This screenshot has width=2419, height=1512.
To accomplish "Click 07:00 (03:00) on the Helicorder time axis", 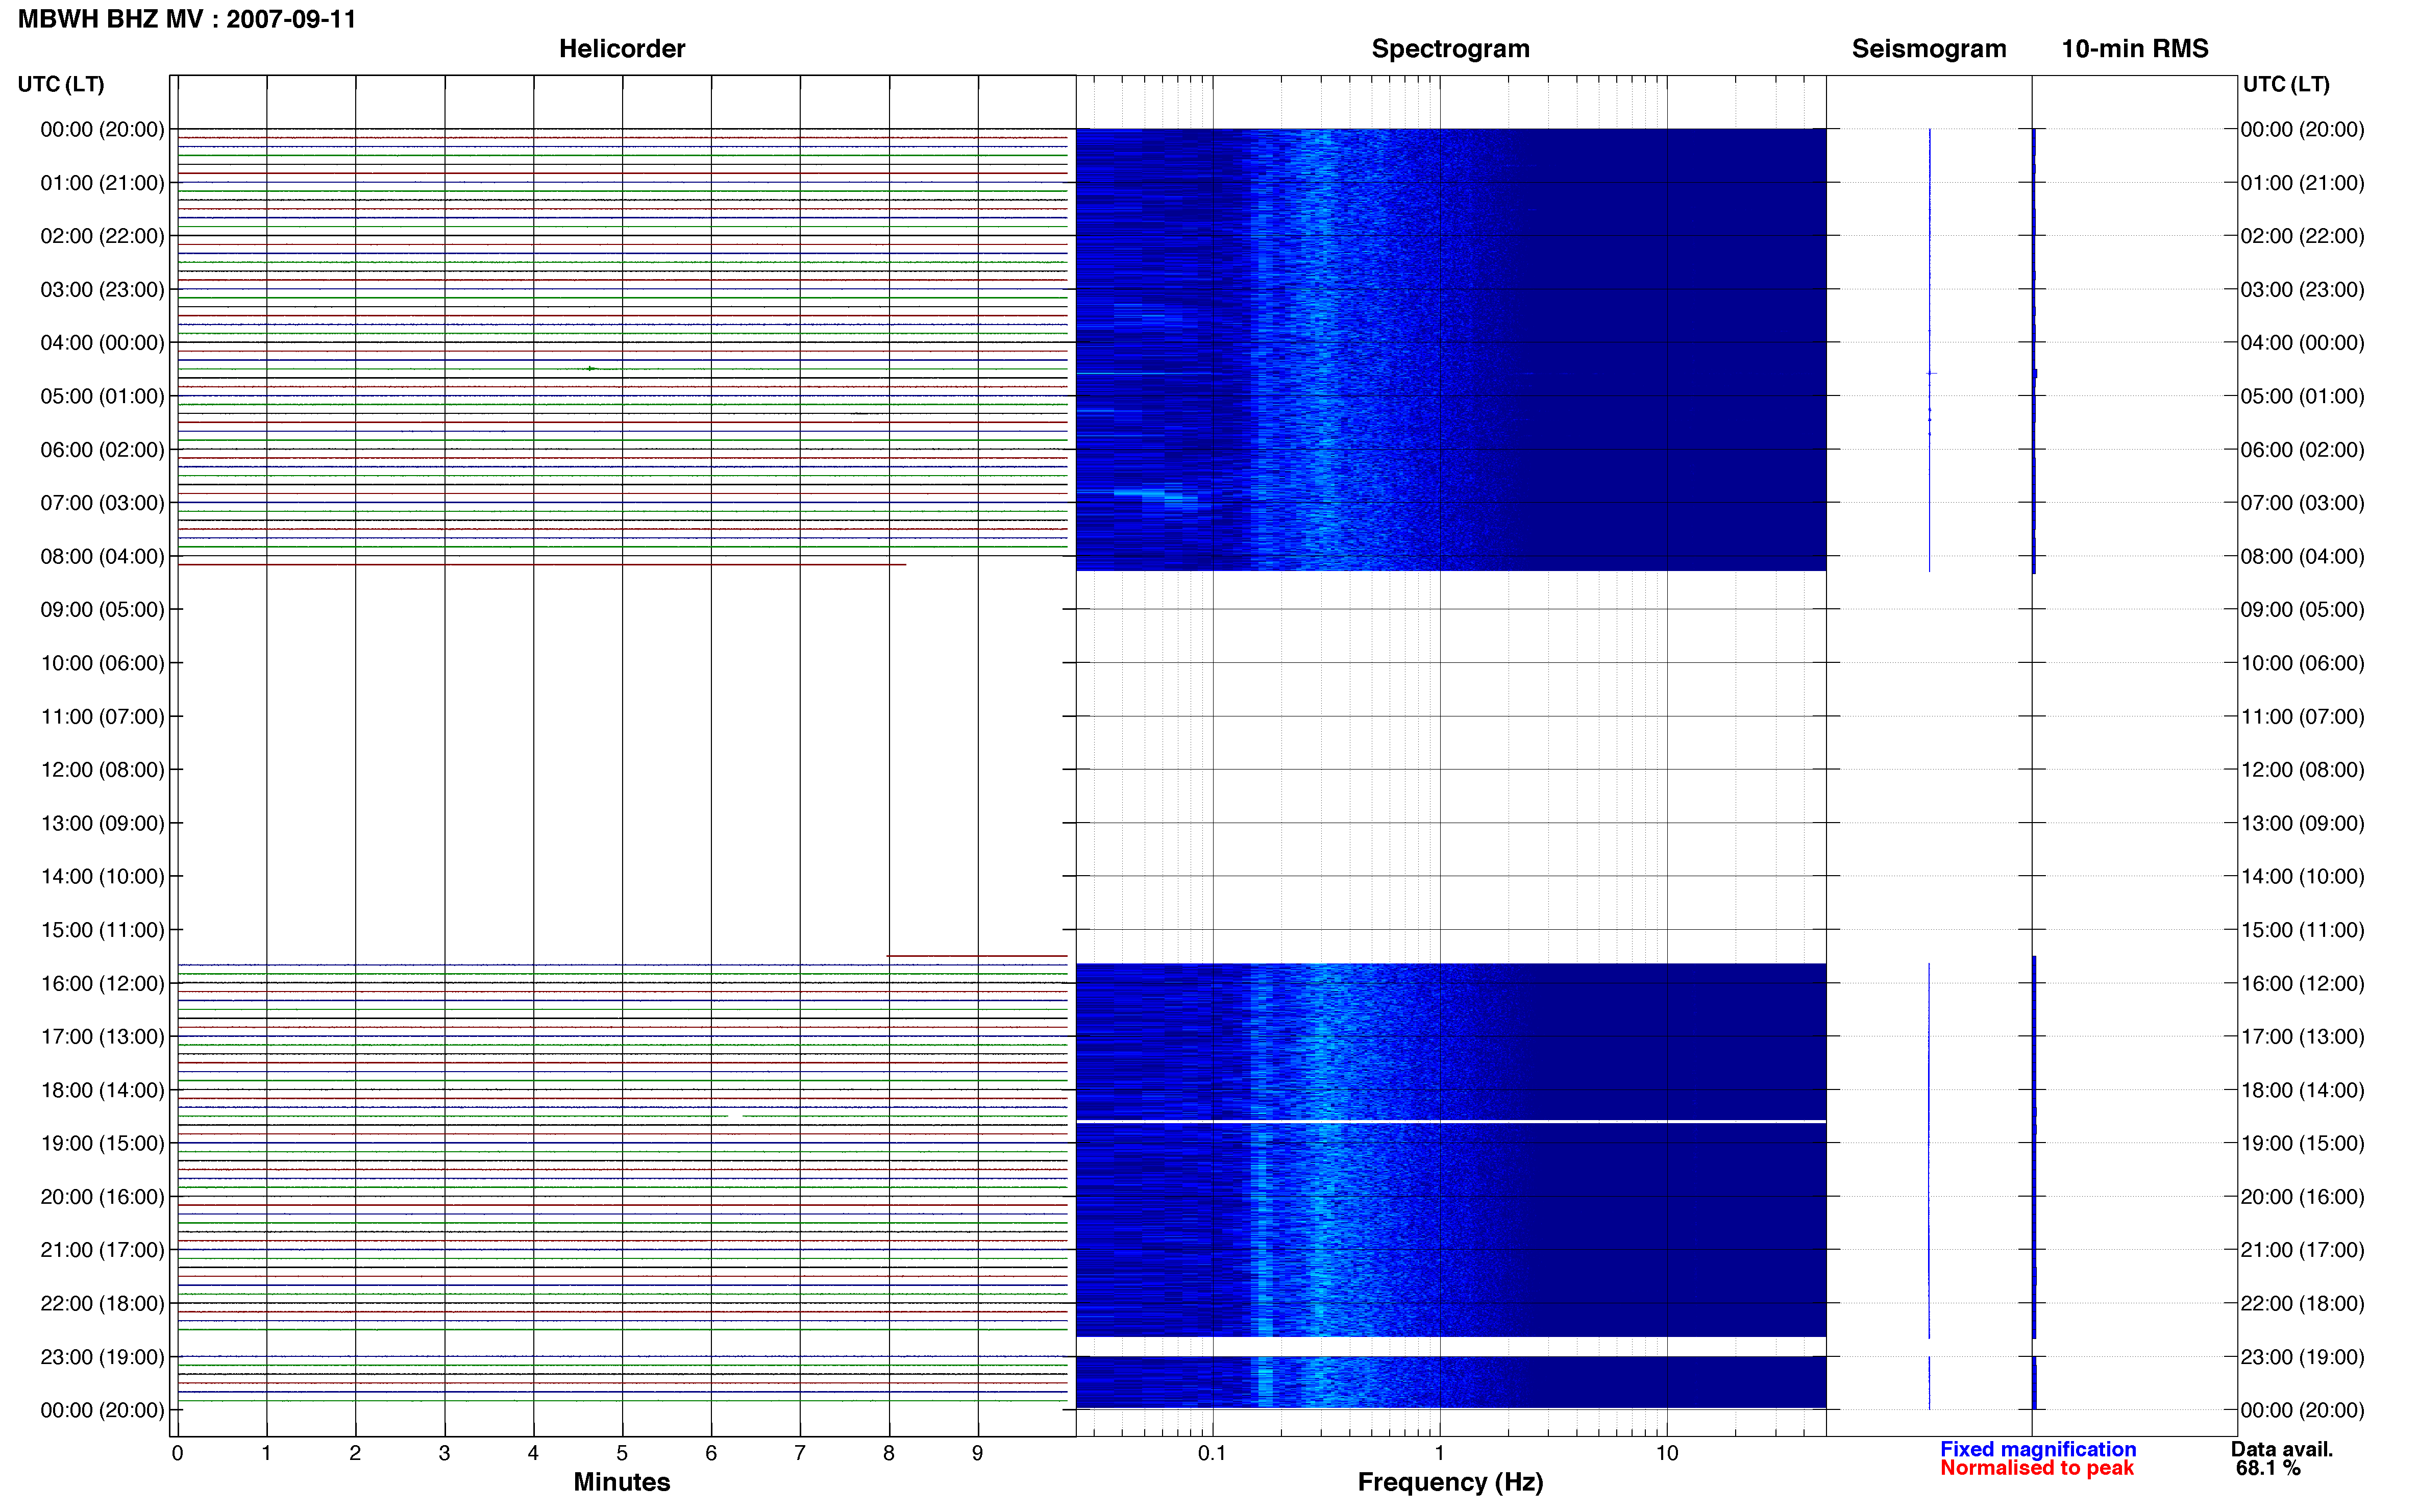I will (102, 503).
